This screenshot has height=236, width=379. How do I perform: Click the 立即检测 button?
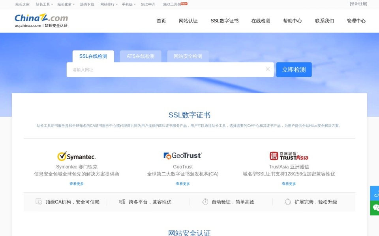pyautogui.click(x=294, y=70)
